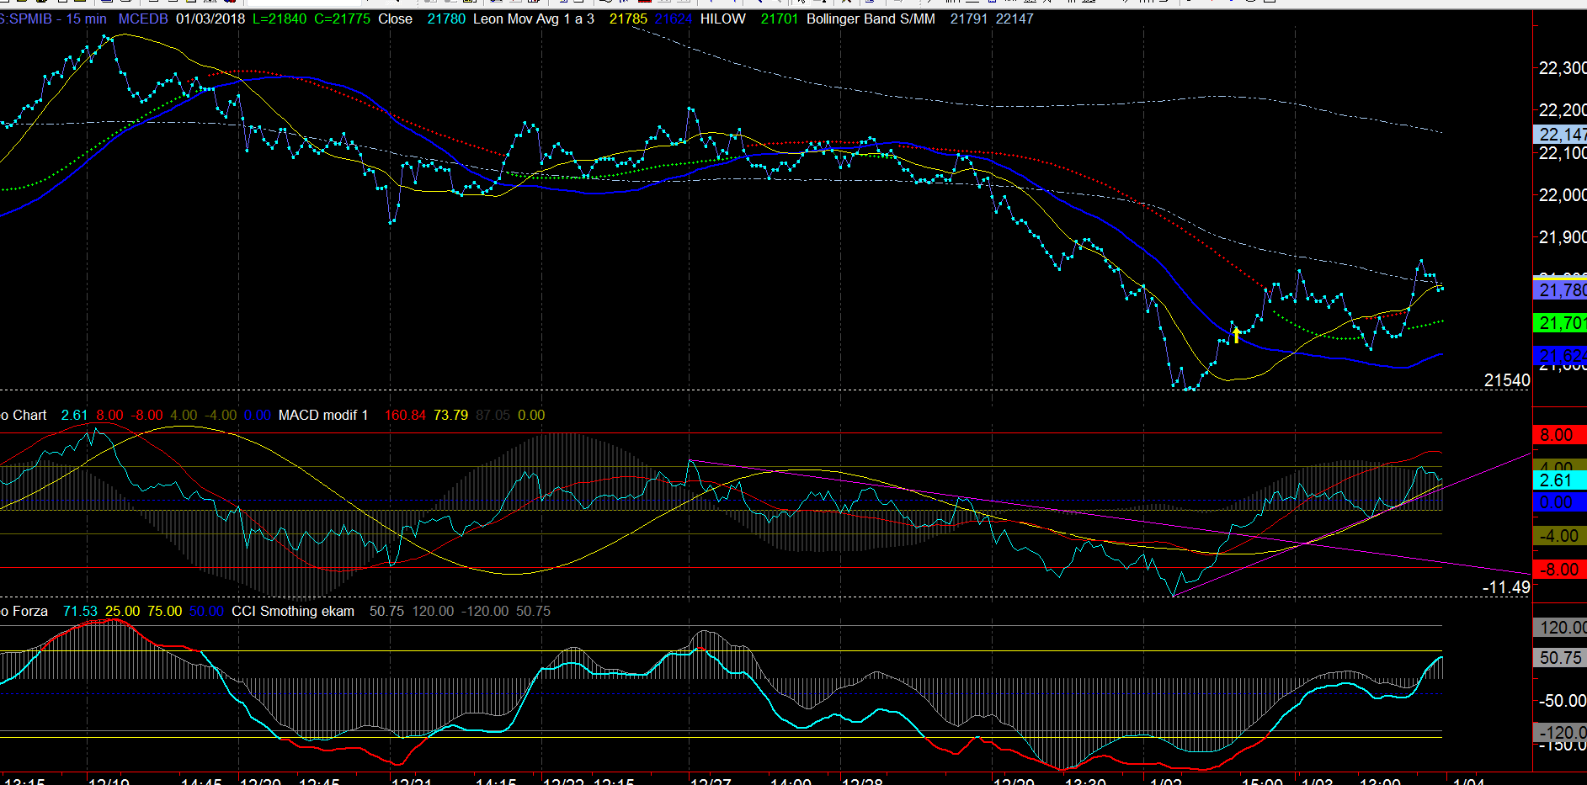Screen dimensions: 1587x785
Task: Click the green HILOW value 21701 in header
Action: tap(780, 19)
